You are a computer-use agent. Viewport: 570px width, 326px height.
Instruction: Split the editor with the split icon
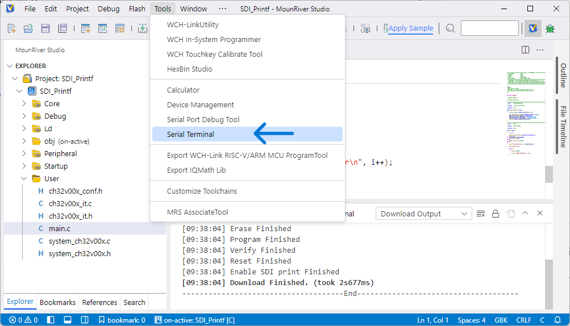525,50
